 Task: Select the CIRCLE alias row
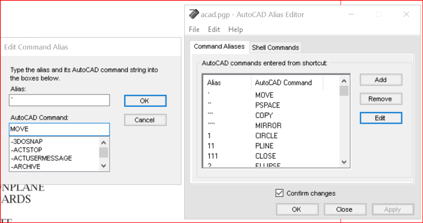pos(266,135)
